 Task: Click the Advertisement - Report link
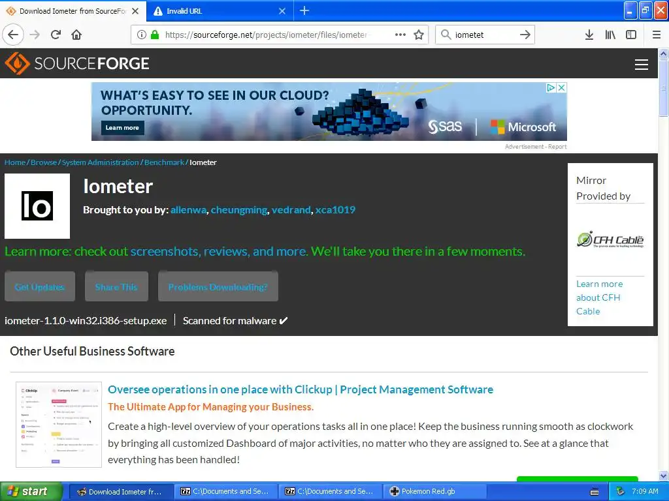click(x=536, y=146)
